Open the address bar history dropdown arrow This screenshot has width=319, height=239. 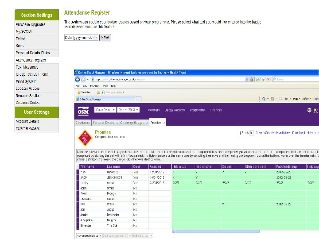(247, 79)
